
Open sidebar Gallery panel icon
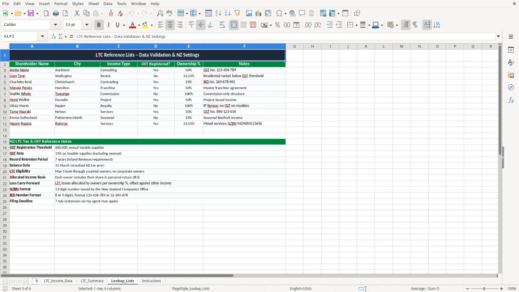pos(511,75)
